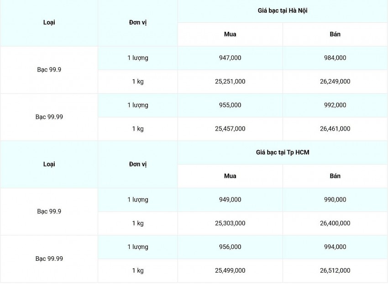
Task: Click the 26,461,000 price value
Action: click(335, 129)
